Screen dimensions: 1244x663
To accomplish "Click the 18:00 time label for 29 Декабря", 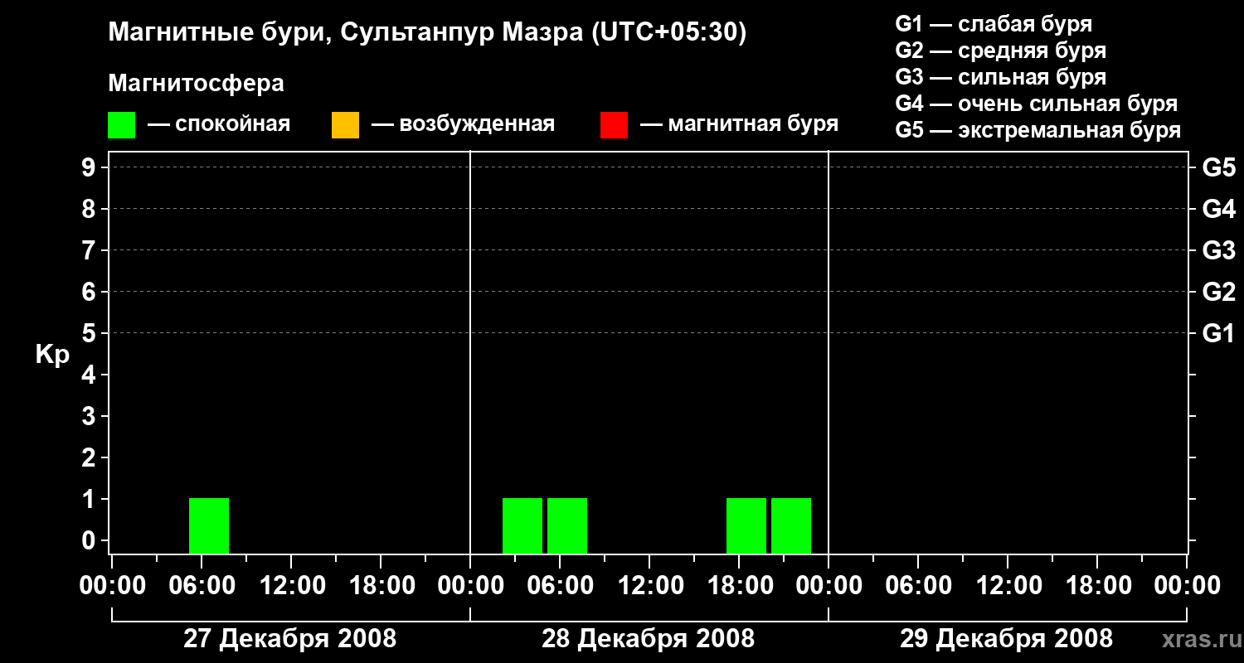I will tap(1097, 586).
